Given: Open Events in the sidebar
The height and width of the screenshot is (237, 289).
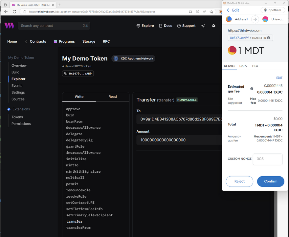Looking at the screenshot, I should pyautogui.click(x=17, y=86).
